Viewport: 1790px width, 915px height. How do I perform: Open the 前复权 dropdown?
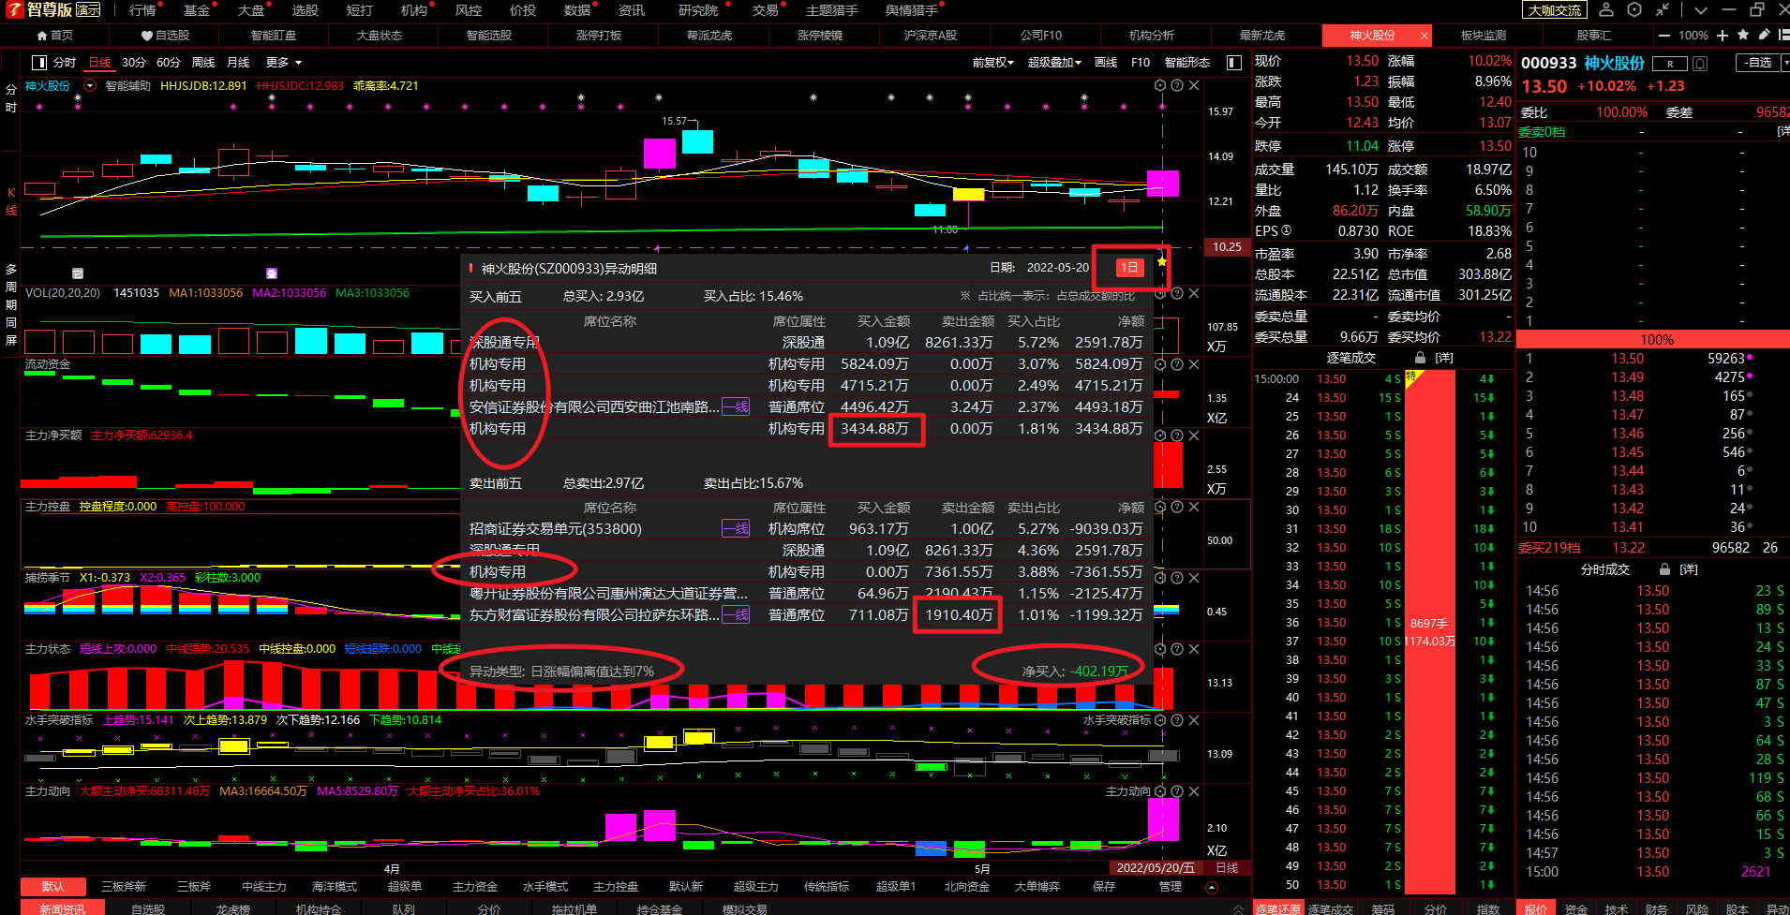(x=992, y=63)
